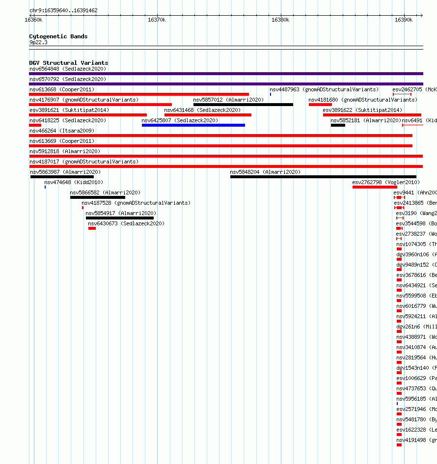Open the nsv4181680 (gnomADStructuralVariants) label
This screenshot has width=437, height=464.
coord(363,100)
